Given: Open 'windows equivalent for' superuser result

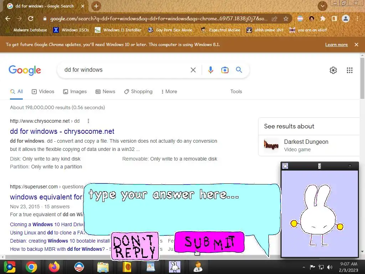Looking at the screenshot, I should pyautogui.click(x=46, y=197).
